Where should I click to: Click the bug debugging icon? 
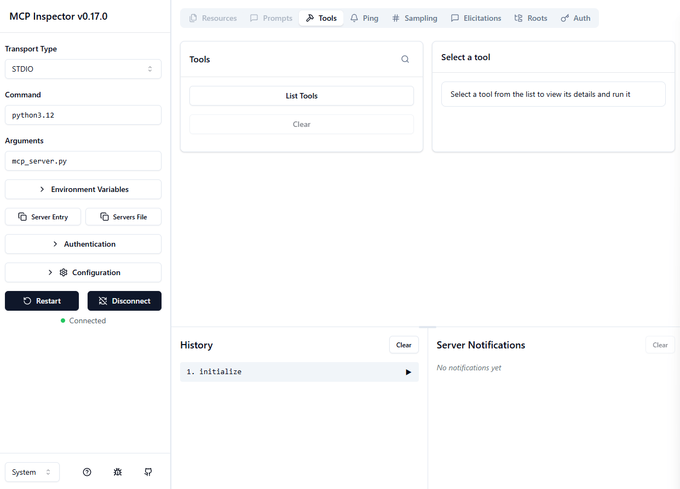pos(118,472)
